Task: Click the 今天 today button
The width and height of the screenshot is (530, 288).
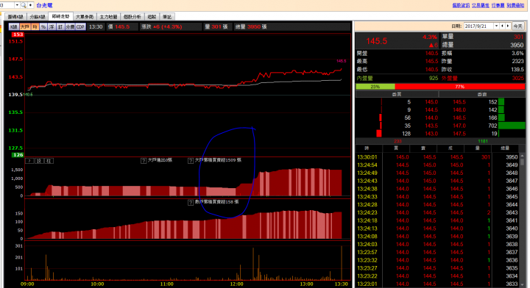Action: coord(517,26)
